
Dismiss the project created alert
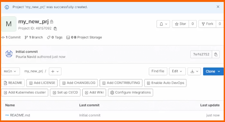[x=218, y=7]
